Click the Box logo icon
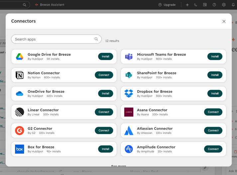 click(20, 149)
